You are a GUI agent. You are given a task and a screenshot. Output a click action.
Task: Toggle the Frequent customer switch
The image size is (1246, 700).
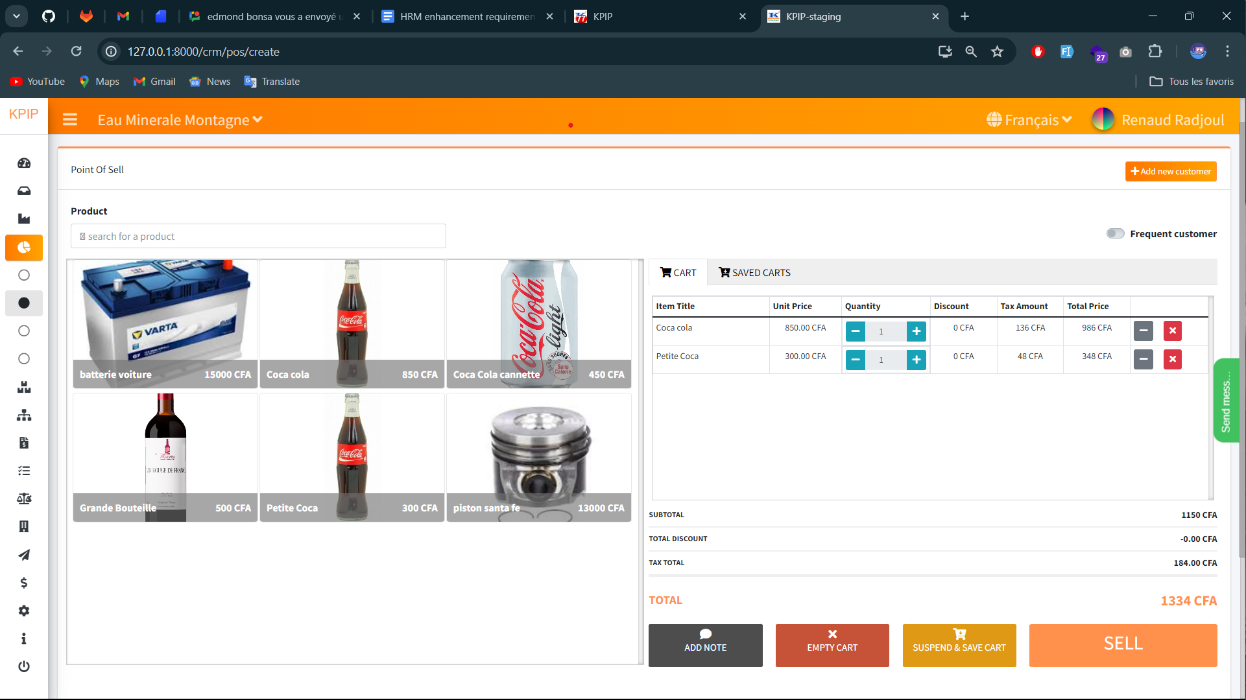(x=1116, y=234)
